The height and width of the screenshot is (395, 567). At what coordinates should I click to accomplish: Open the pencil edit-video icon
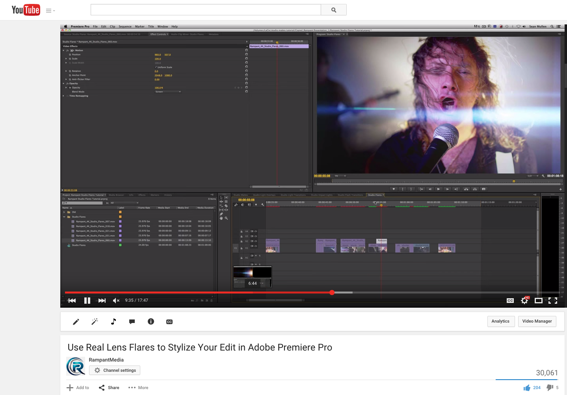point(76,322)
